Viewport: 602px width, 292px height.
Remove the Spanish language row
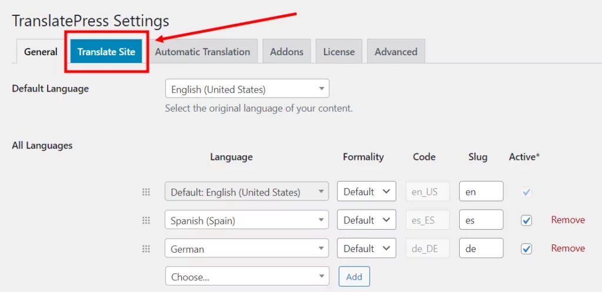pos(568,220)
